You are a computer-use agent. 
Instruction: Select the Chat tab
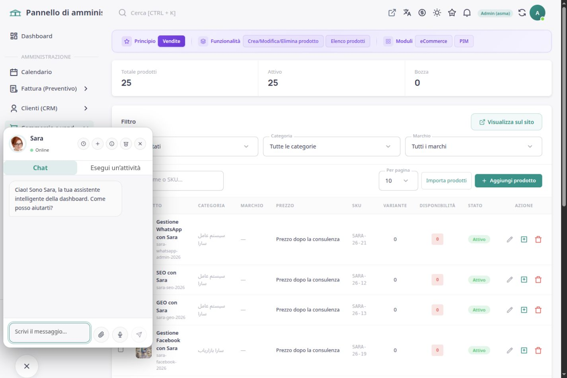(x=40, y=168)
